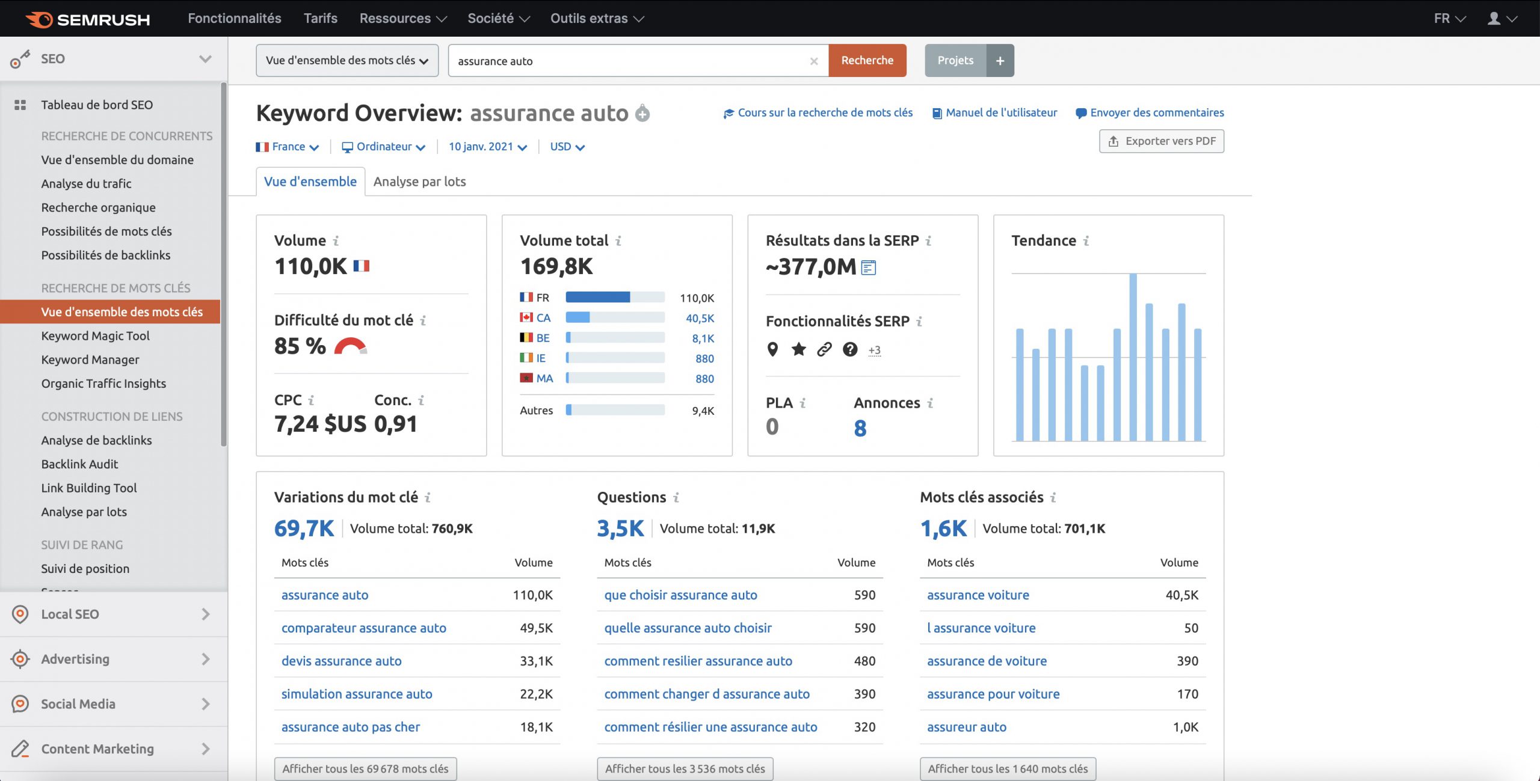Click the copy icon next to SERP results
This screenshot has height=781, width=1540.
[x=870, y=267]
